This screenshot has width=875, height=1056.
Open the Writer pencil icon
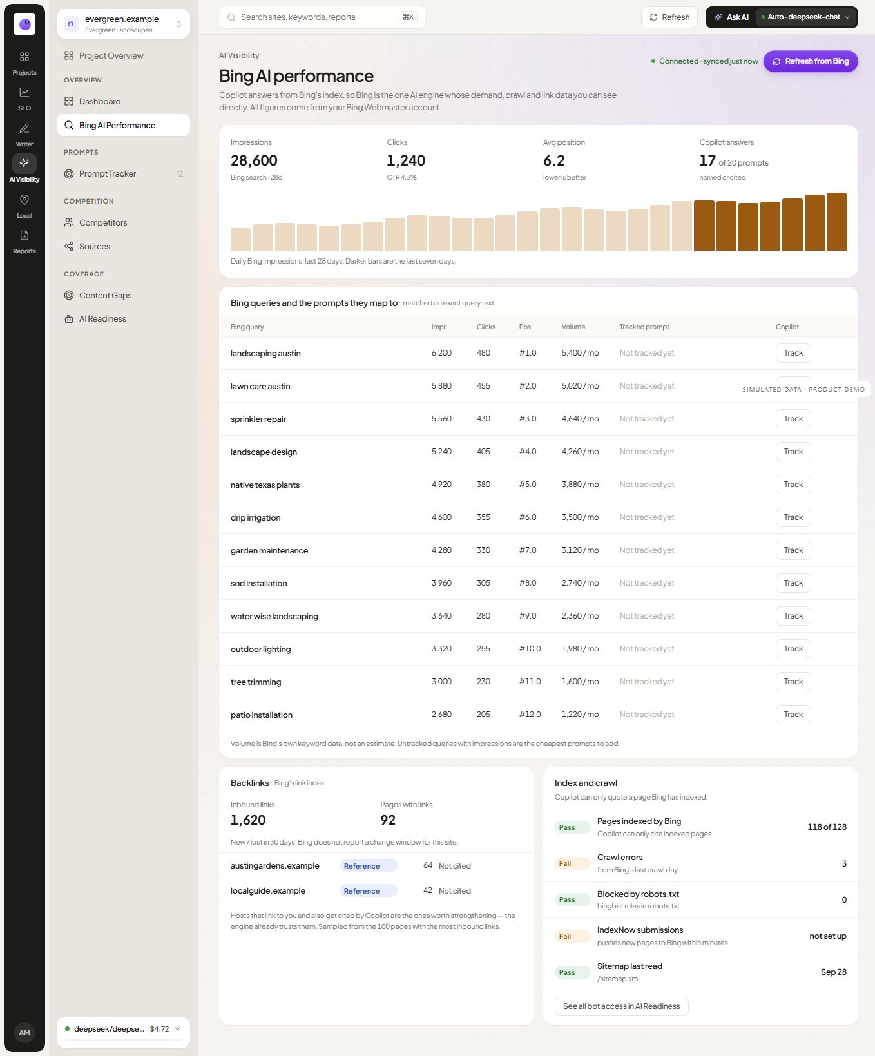click(24, 128)
